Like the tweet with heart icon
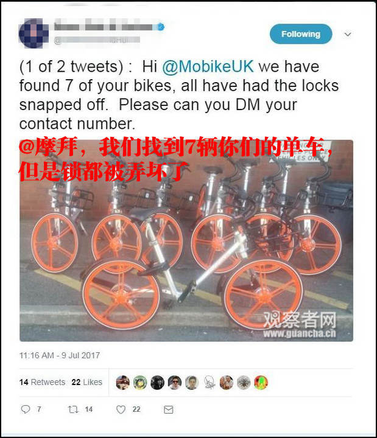Image resolution: width=377 pixels, height=438 pixels. pyautogui.click(x=121, y=409)
